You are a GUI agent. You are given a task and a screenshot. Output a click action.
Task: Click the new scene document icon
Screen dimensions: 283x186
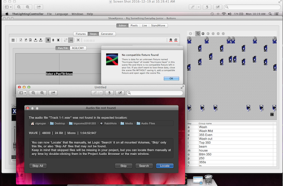21,40
